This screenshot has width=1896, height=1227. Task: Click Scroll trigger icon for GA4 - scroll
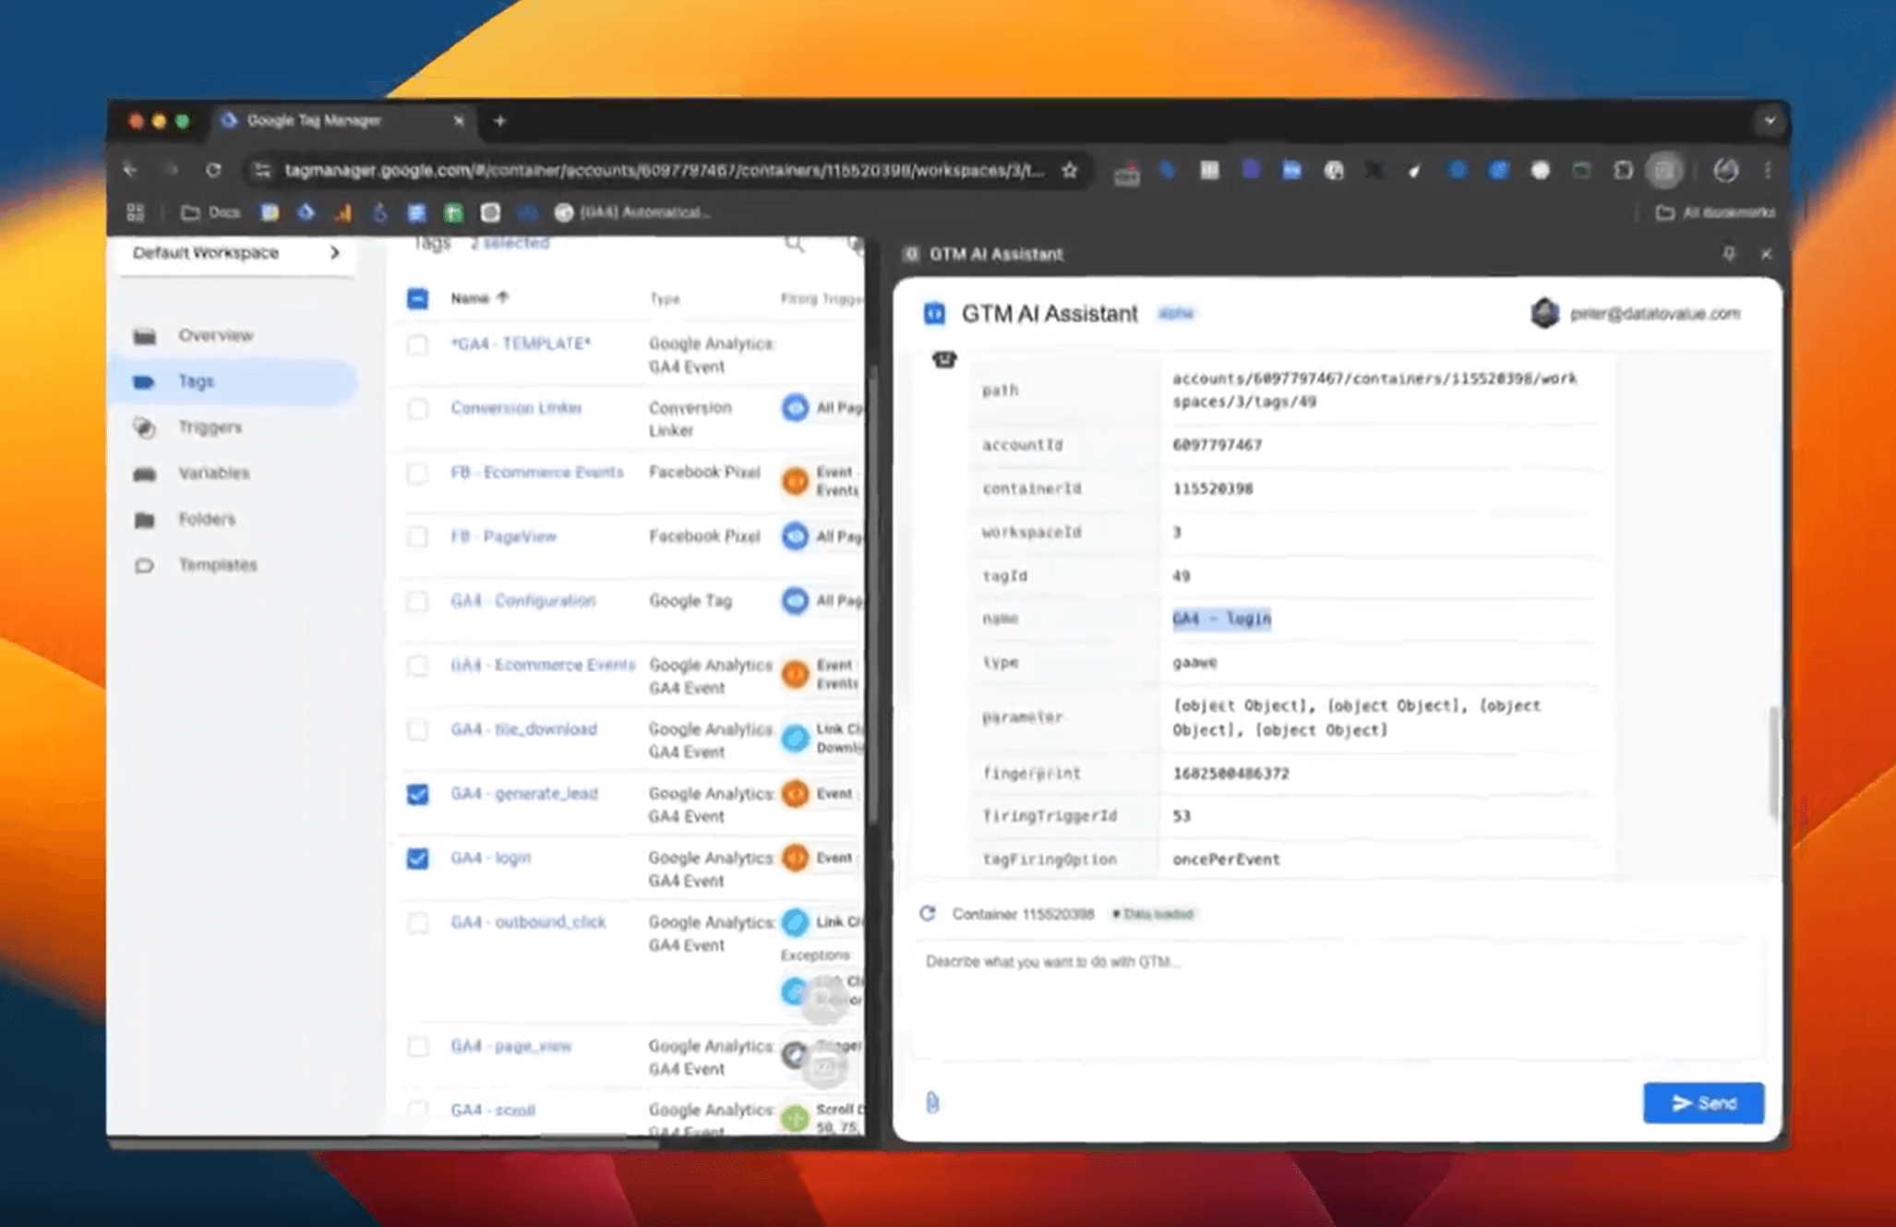pos(795,1118)
